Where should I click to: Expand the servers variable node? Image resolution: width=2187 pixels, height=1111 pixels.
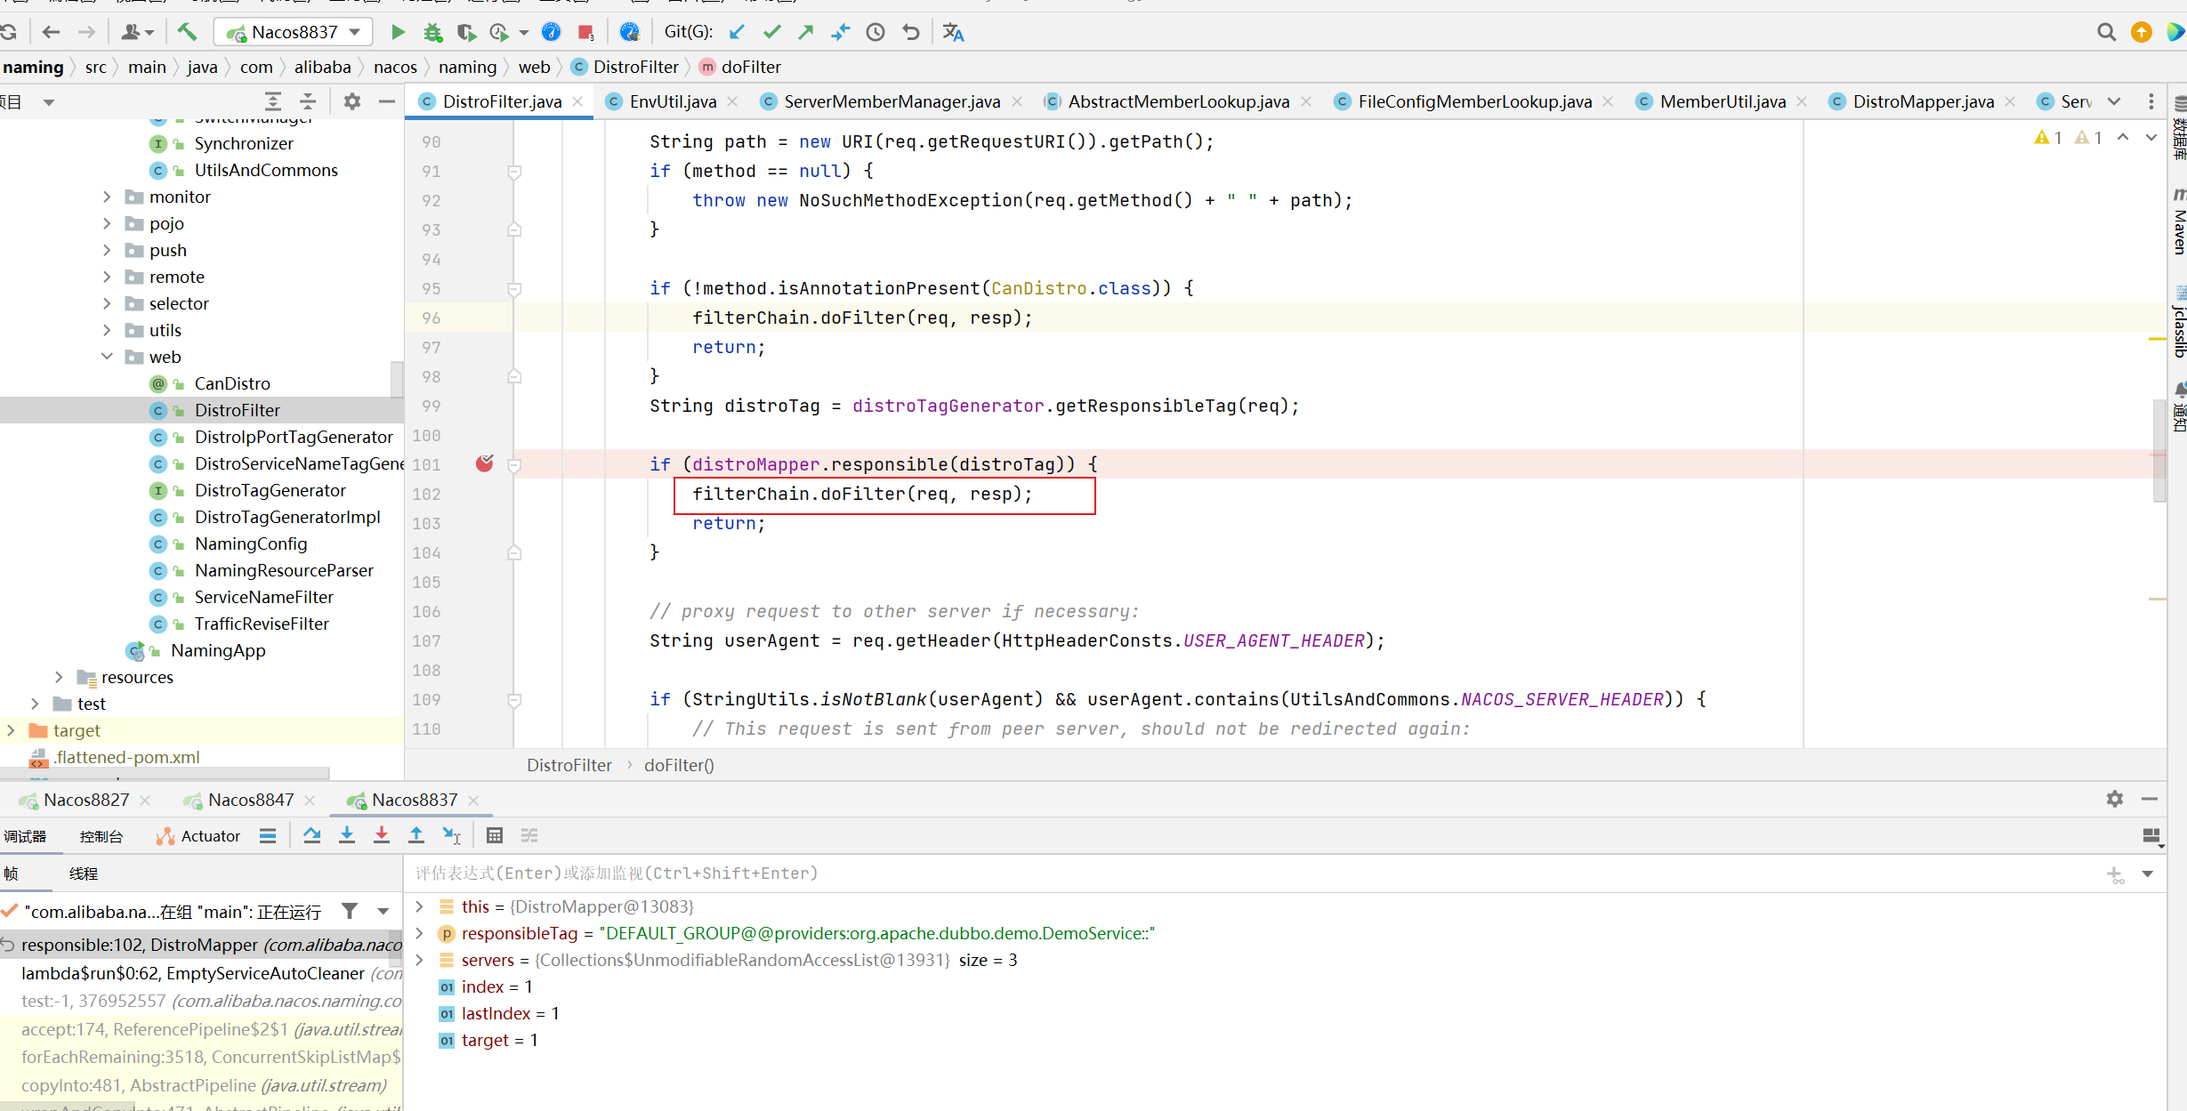419,960
